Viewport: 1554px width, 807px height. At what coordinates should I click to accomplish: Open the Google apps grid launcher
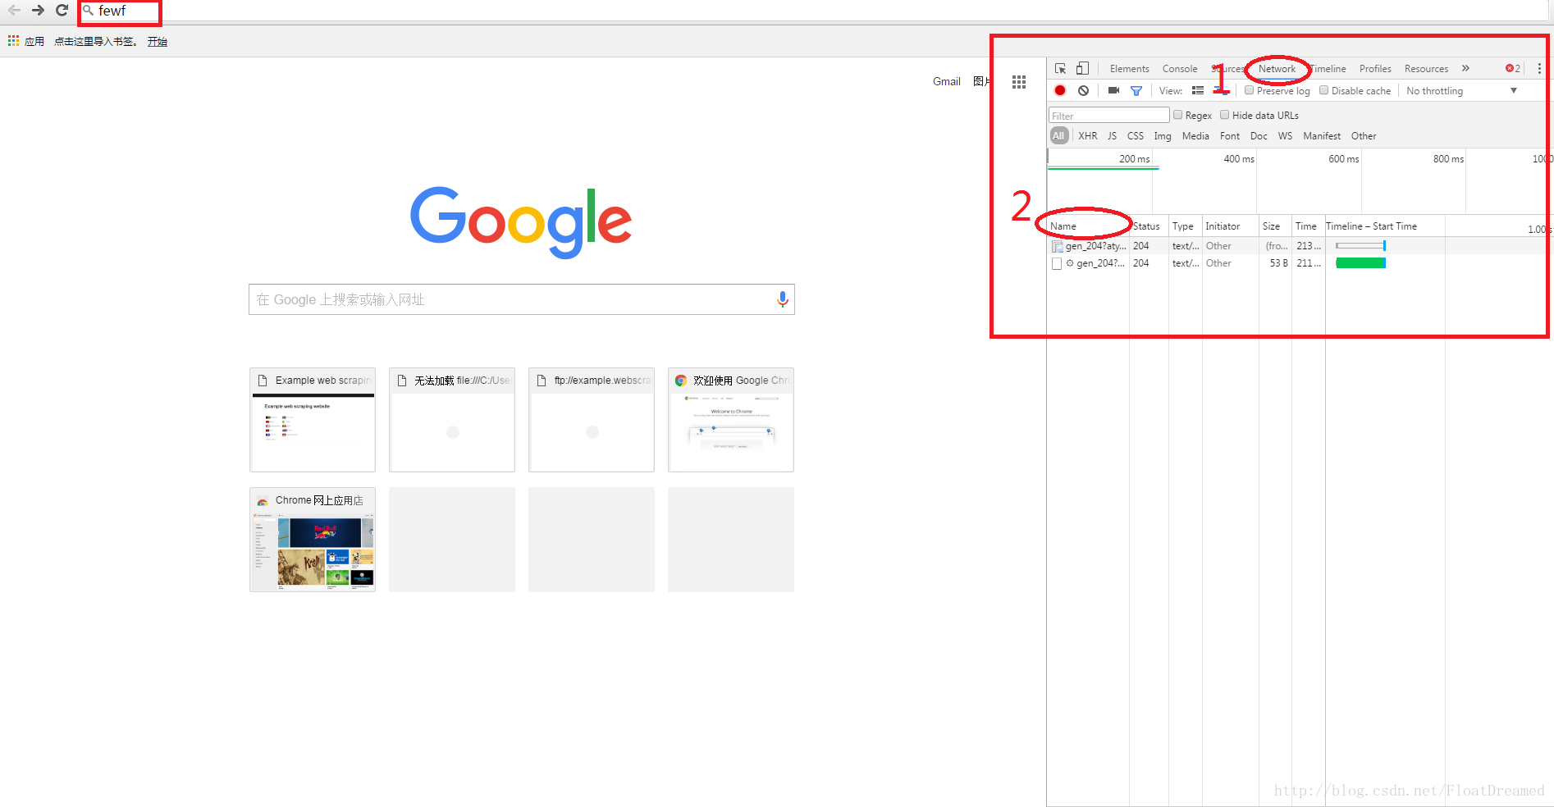(x=1019, y=82)
